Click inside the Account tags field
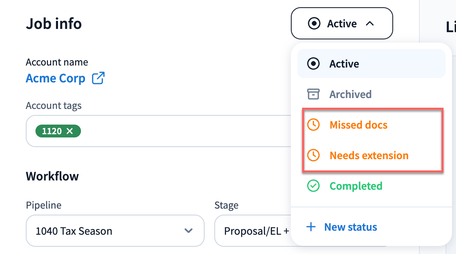The image size is (456, 254). pos(181,131)
